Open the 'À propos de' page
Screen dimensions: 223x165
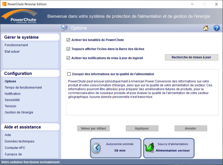[13, 154]
